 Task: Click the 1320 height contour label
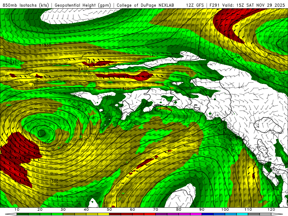point(125,89)
